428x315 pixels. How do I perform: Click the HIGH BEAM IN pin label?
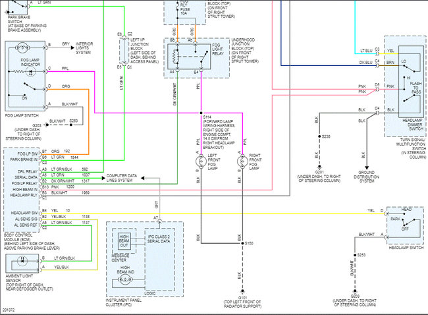tap(25, 189)
